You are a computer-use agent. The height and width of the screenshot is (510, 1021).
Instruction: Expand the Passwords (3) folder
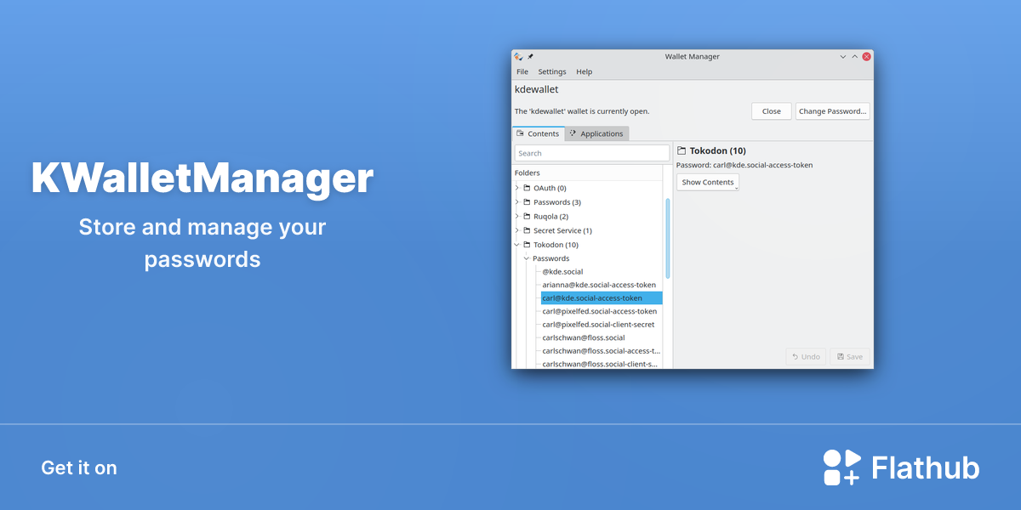click(516, 202)
